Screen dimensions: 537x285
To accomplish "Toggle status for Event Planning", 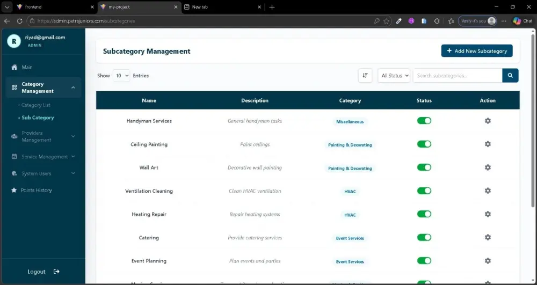I will point(424,261).
